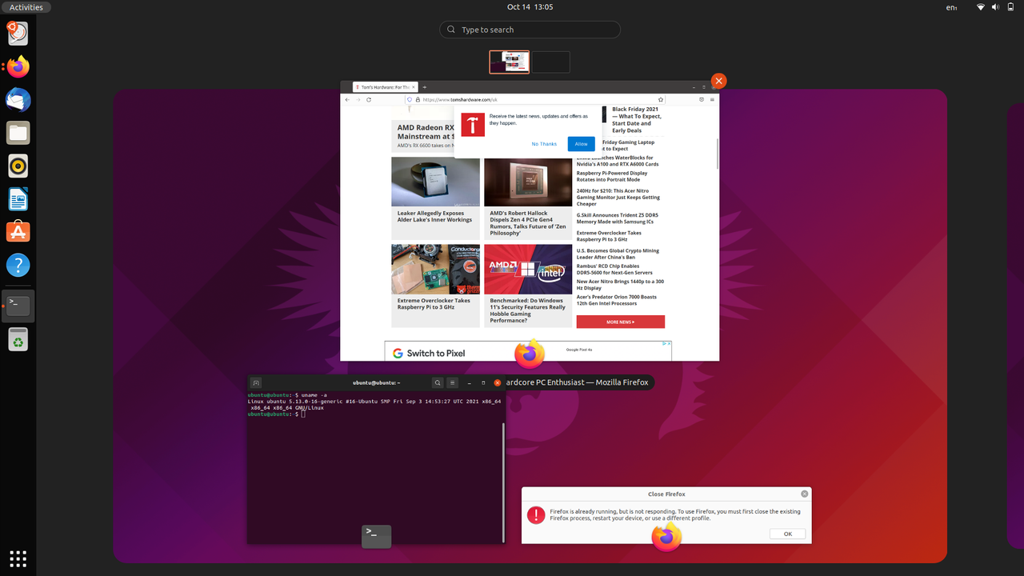Open the terminal hamburger menu
Viewport: 1024px width, 576px height.
[x=452, y=382]
